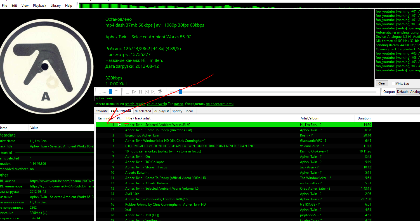Screen dimensions: 420x221
Task: Select the Xtal track in row 17
Action: pos(234,210)
